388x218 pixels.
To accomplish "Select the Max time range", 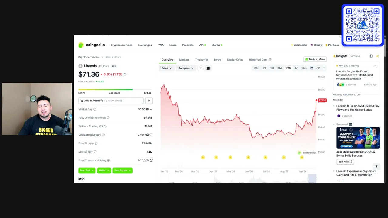I will pyautogui.click(x=304, y=68).
